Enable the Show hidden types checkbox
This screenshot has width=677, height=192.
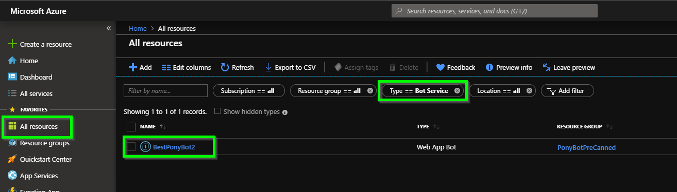[x=217, y=111]
